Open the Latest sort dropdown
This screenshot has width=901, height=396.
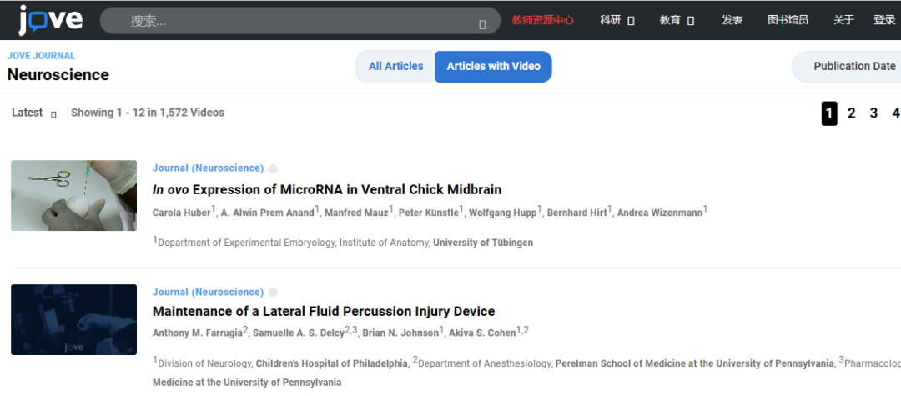pyautogui.click(x=34, y=113)
